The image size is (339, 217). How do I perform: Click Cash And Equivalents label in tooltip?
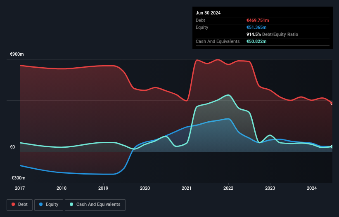218,41
